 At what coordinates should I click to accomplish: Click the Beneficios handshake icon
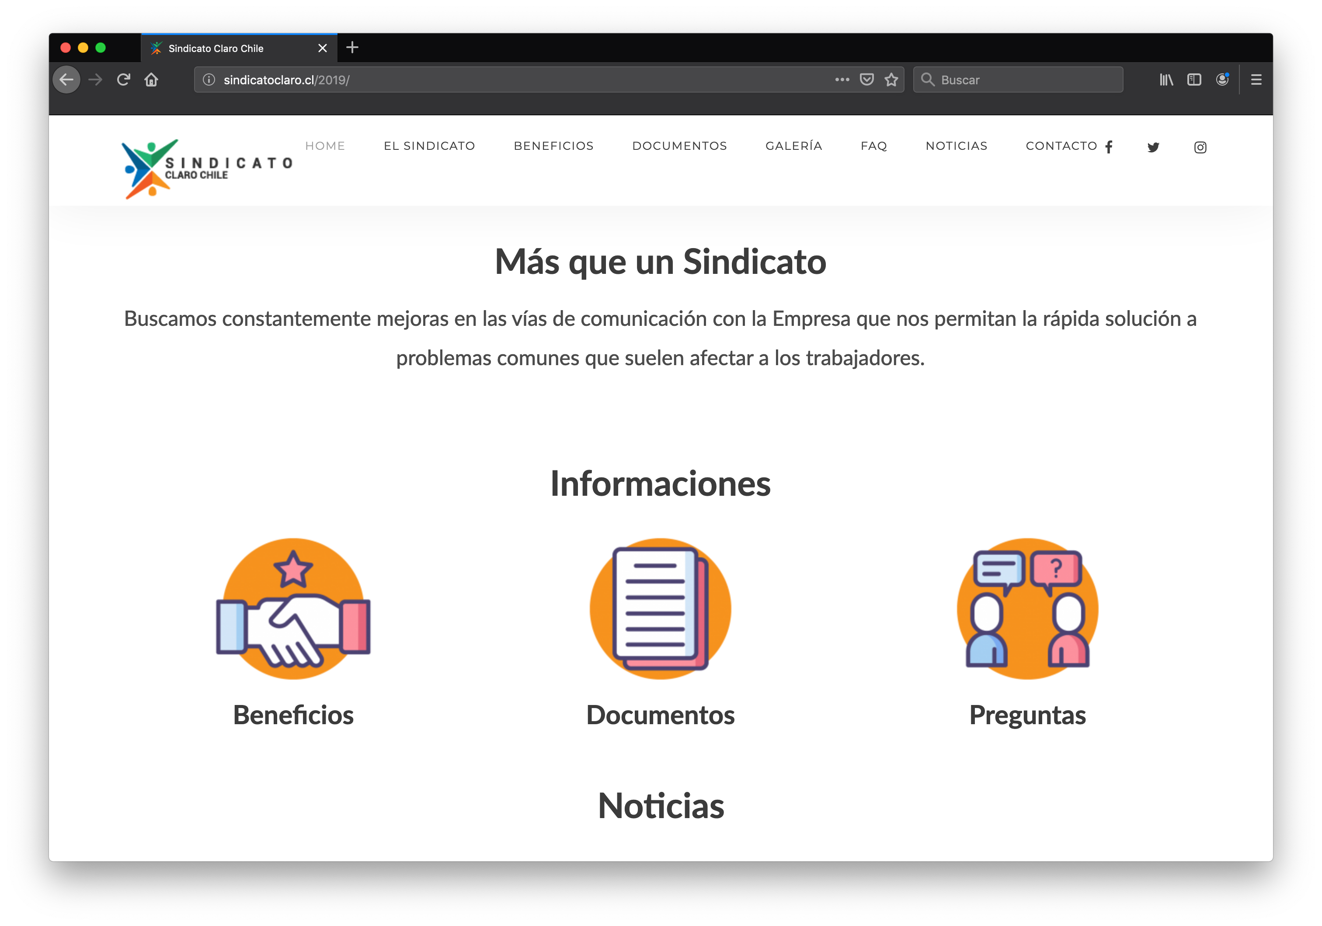293,609
